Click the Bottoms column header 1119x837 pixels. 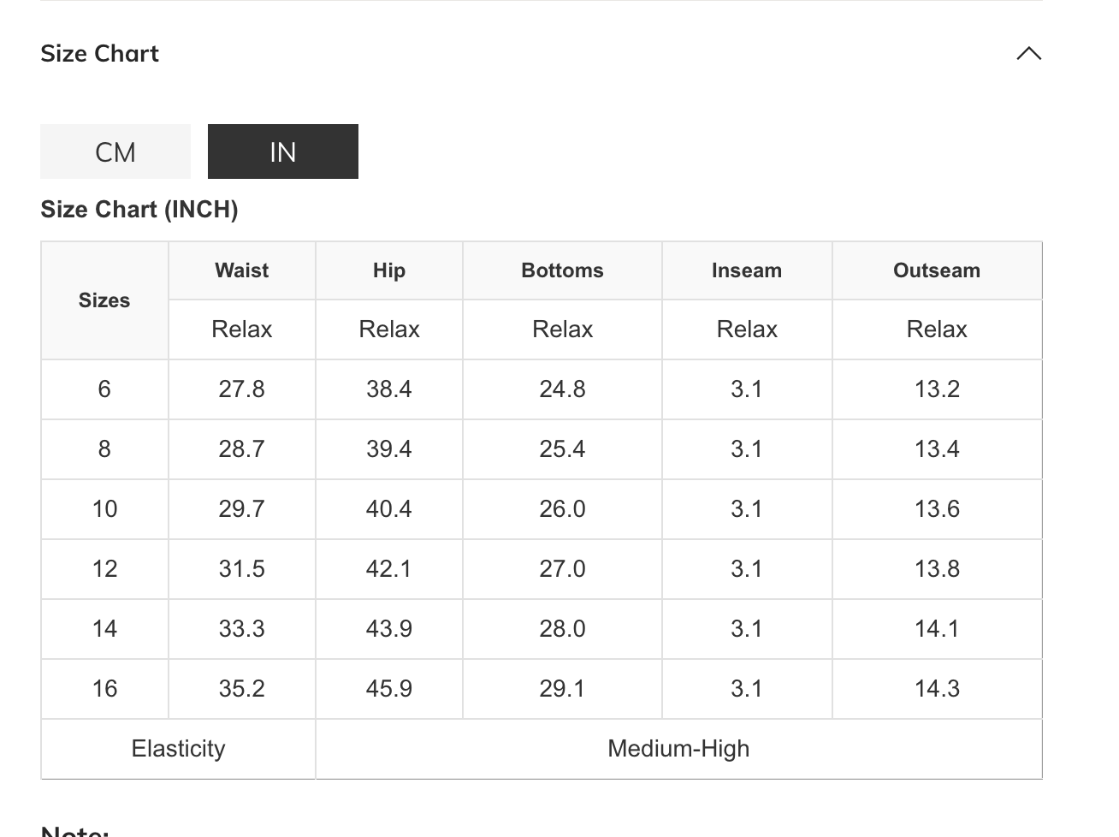(x=562, y=270)
